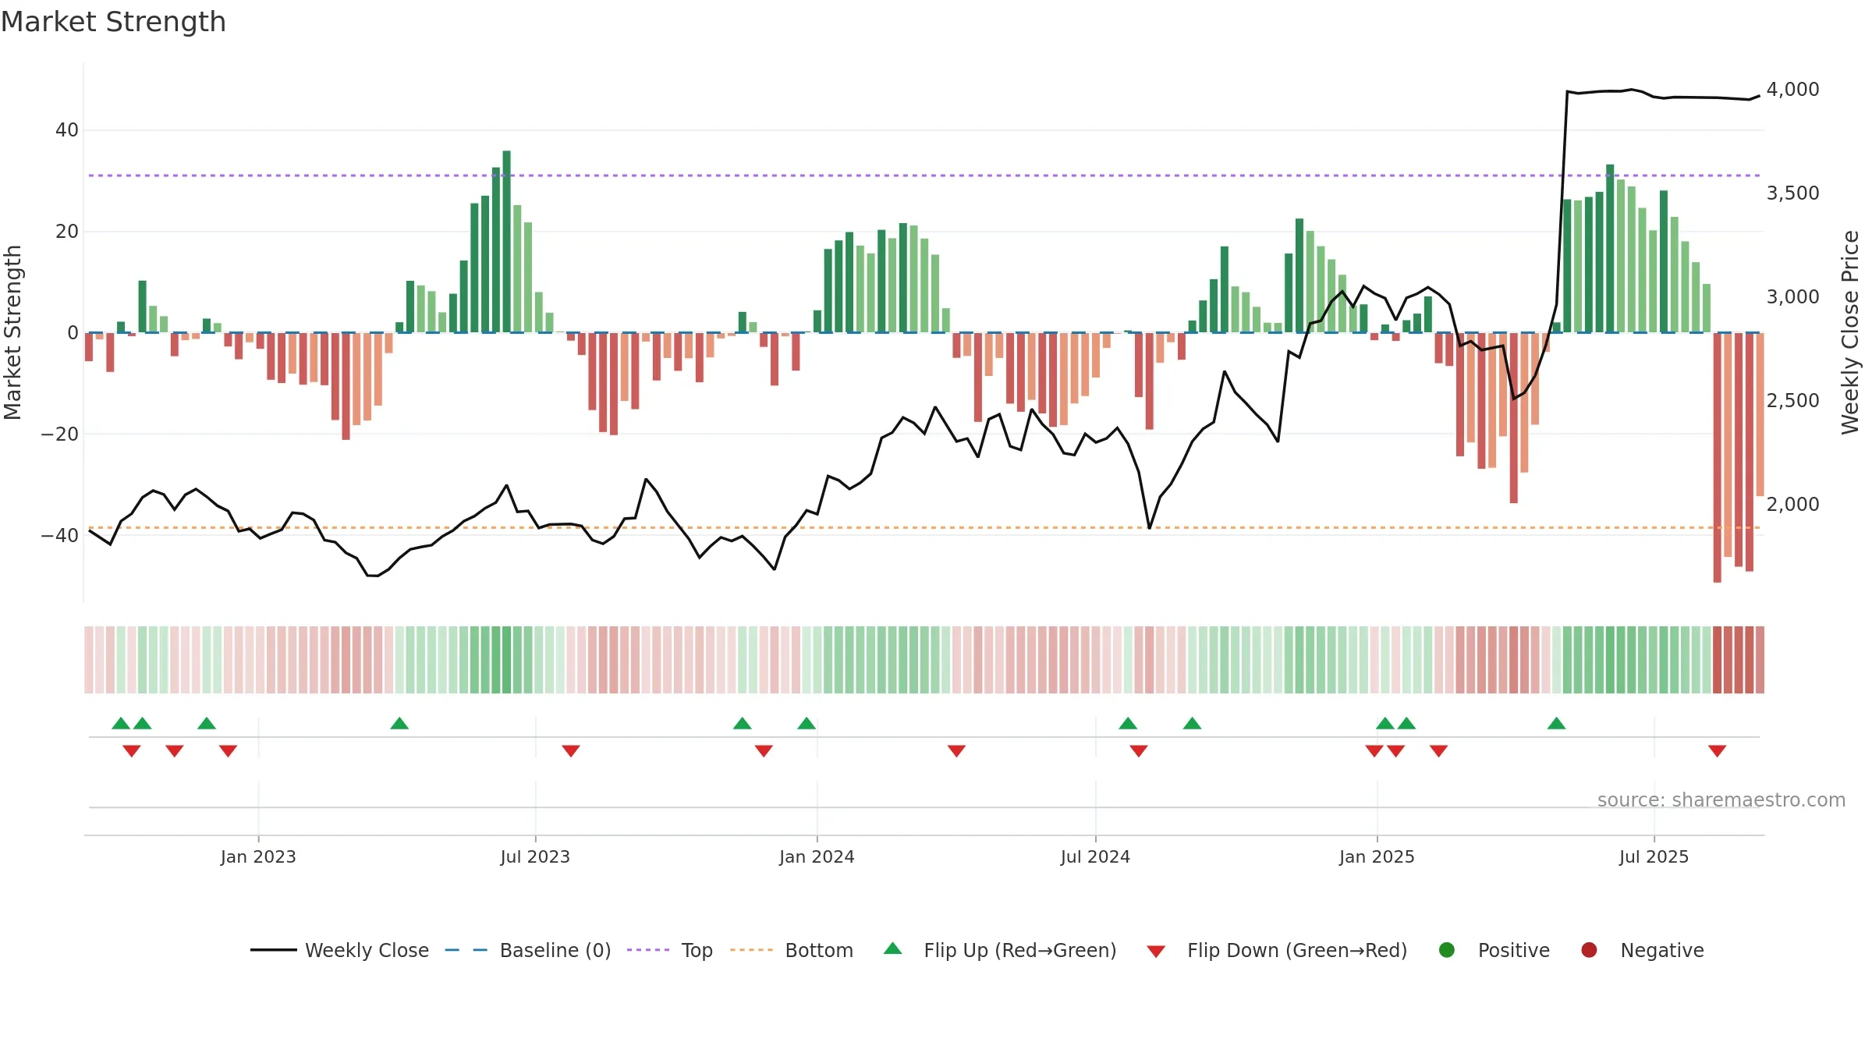Click the 'Jan 2024' date label
The width and height of the screenshot is (1872, 1053).
tap(817, 856)
